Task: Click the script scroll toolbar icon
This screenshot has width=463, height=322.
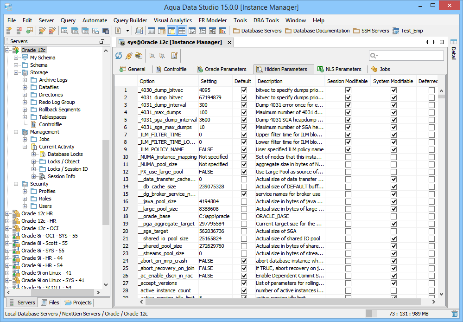Action: (x=139, y=31)
